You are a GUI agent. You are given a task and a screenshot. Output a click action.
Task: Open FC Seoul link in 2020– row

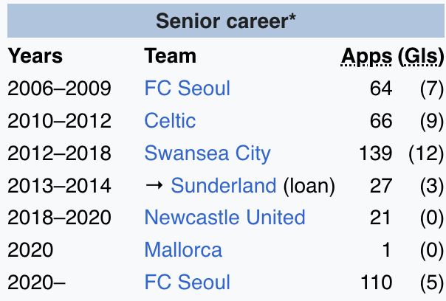click(x=187, y=283)
